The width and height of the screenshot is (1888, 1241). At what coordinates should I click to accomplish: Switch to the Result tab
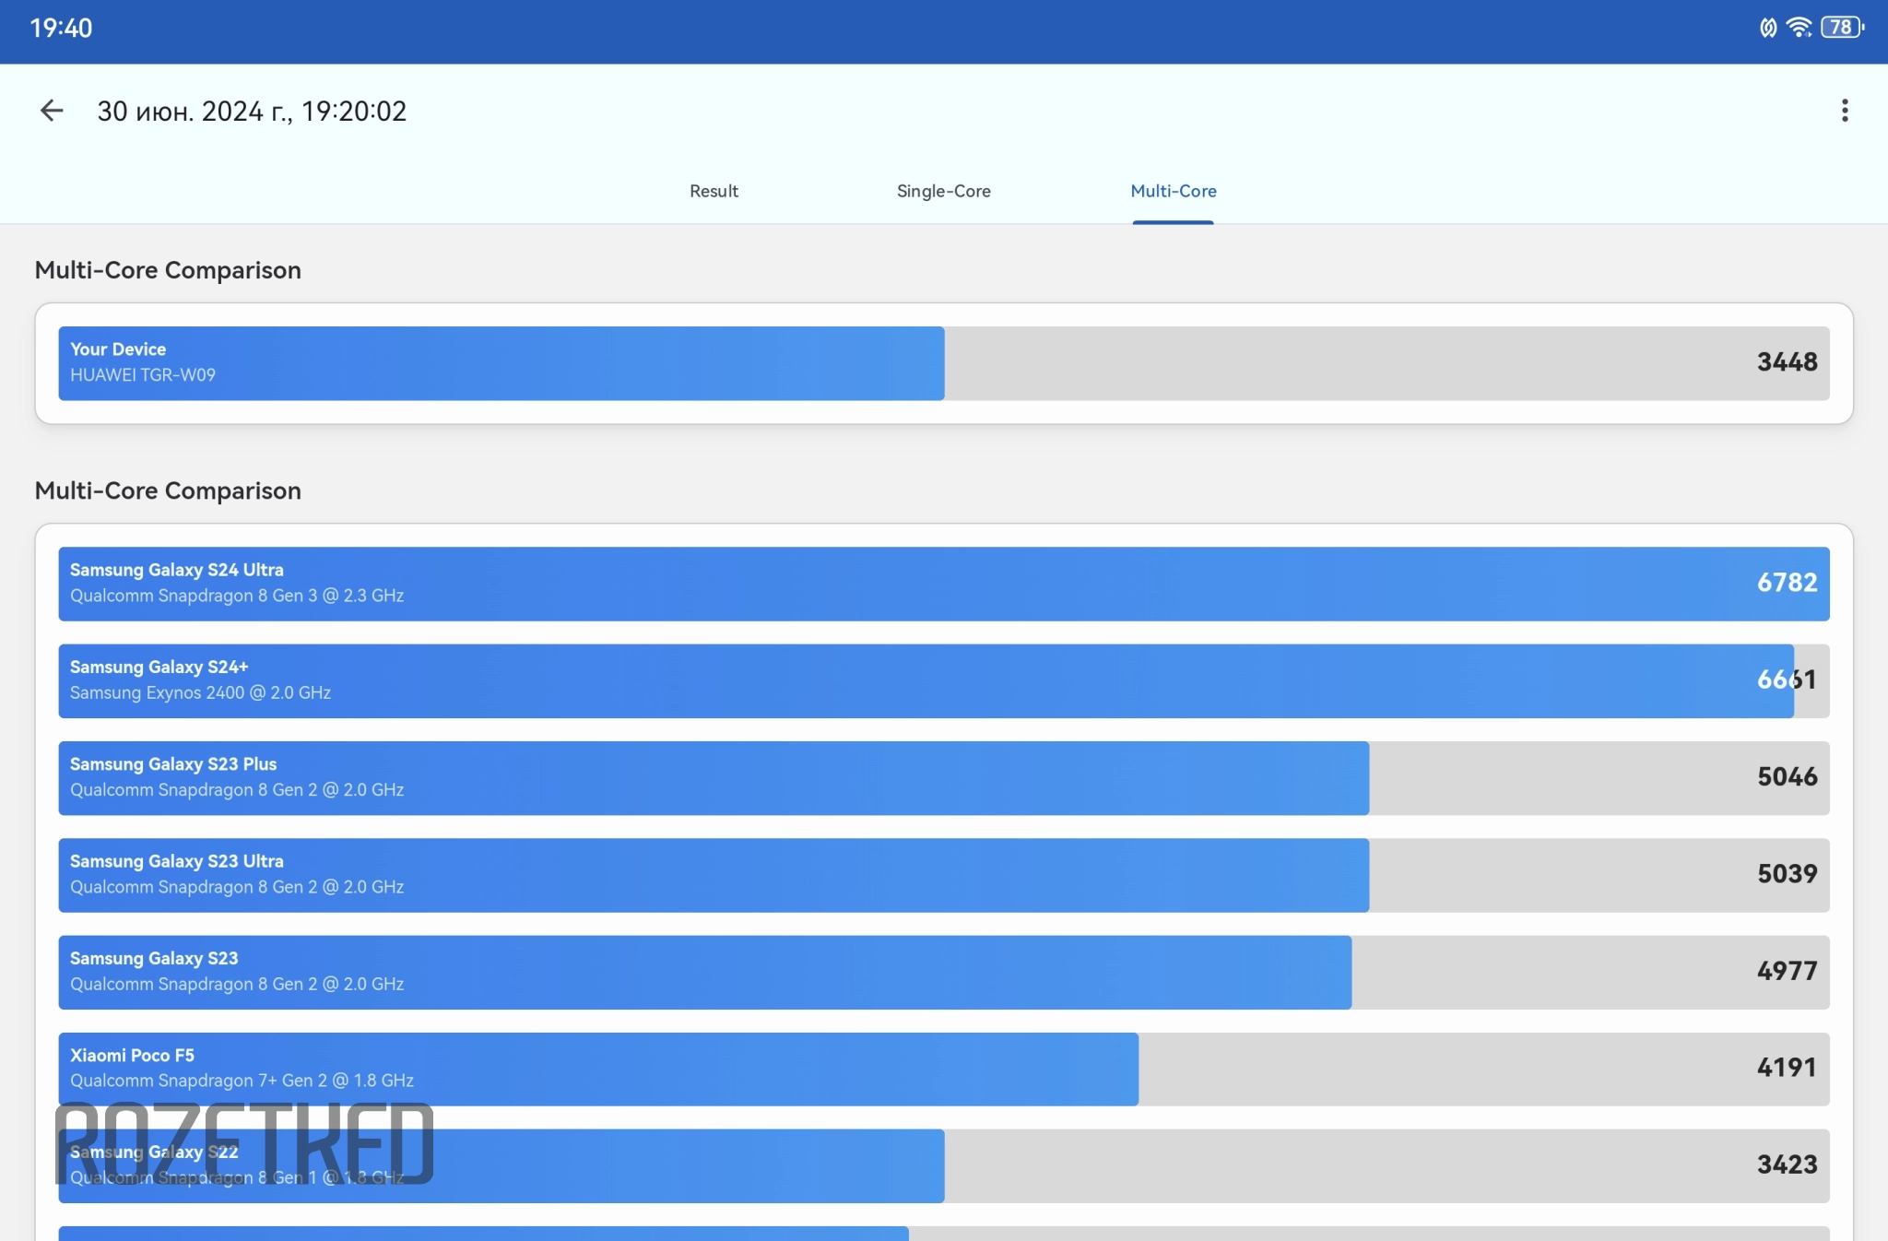coord(714,191)
